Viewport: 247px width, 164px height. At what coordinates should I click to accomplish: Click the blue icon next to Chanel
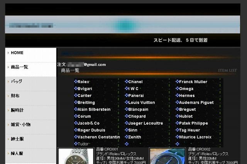(127, 82)
